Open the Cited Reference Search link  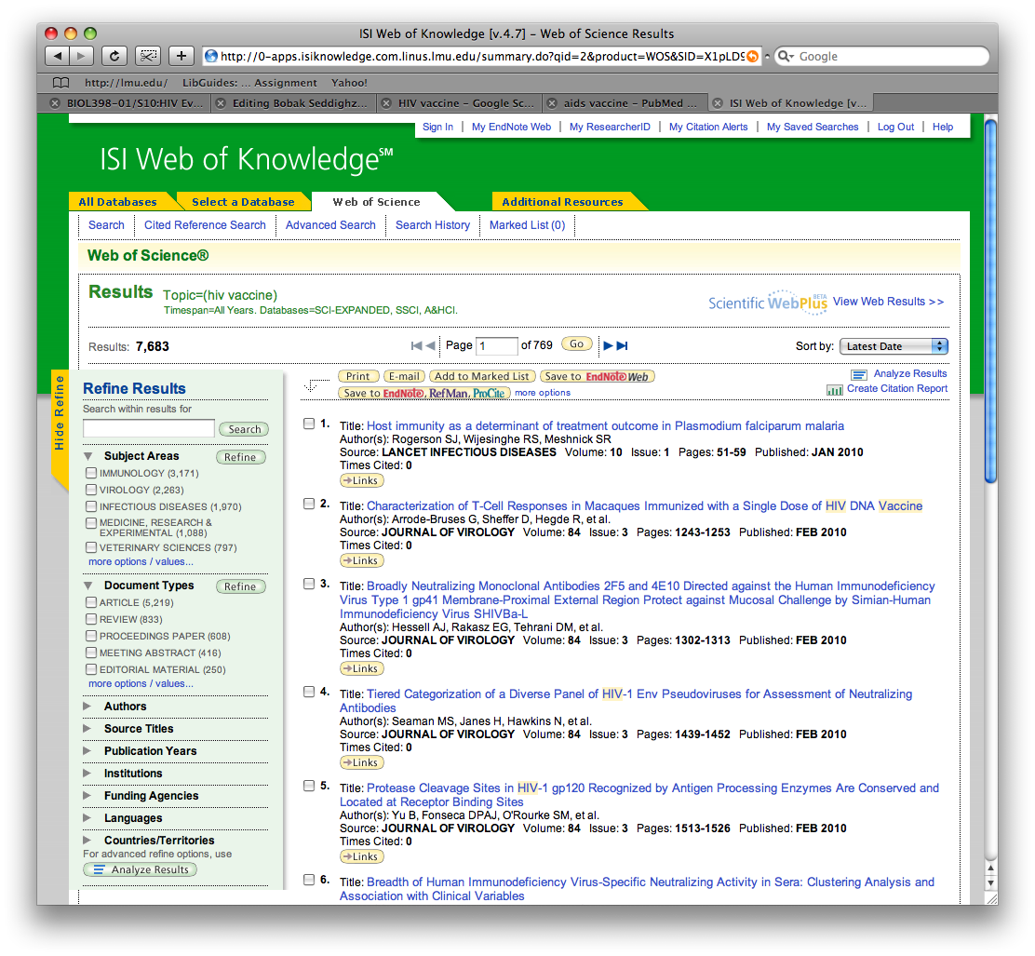(205, 225)
